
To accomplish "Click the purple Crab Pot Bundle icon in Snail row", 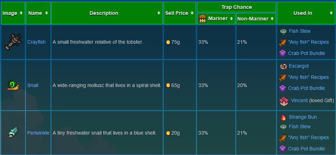I will (x=283, y=88).
